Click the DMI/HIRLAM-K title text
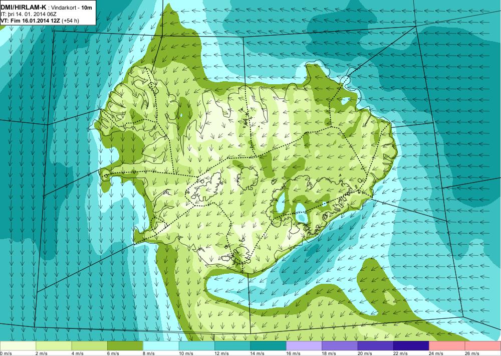The height and width of the screenshot is (356, 501). [x=24, y=7]
